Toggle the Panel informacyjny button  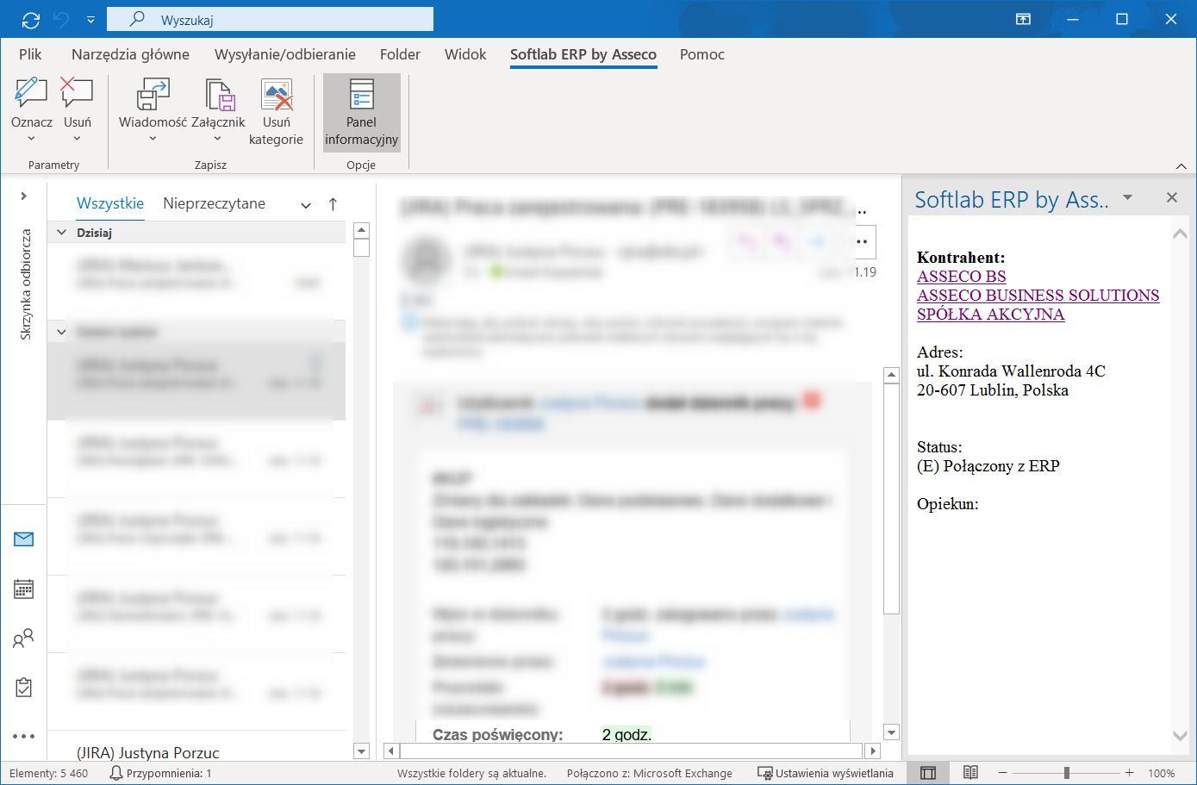click(362, 113)
